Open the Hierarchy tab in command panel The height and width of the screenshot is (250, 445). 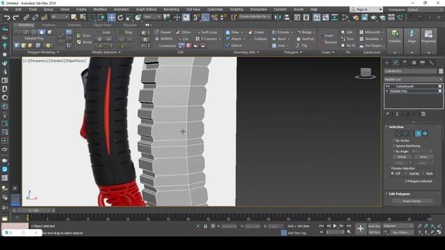(x=405, y=63)
